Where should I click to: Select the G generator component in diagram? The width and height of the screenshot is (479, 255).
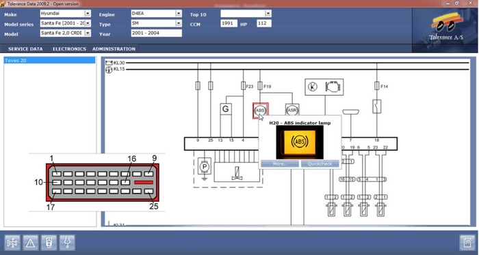tap(226, 109)
